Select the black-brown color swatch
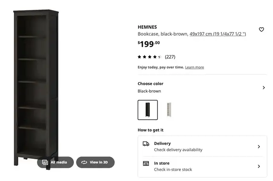The height and width of the screenshot is (181, 273). (148, 110)
